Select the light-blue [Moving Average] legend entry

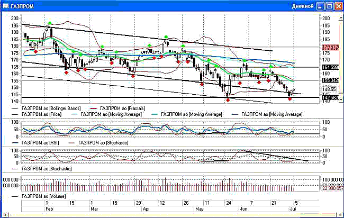point(107,114)
